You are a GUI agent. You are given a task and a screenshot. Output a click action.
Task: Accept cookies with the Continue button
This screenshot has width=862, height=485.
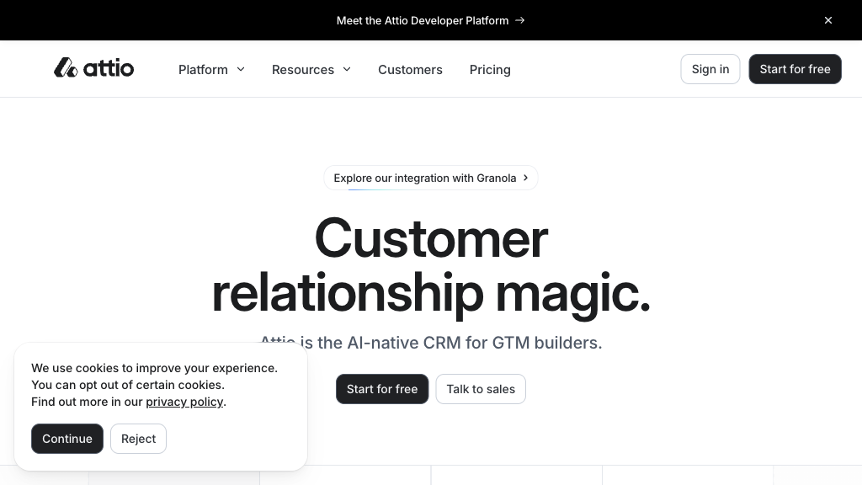67,439
